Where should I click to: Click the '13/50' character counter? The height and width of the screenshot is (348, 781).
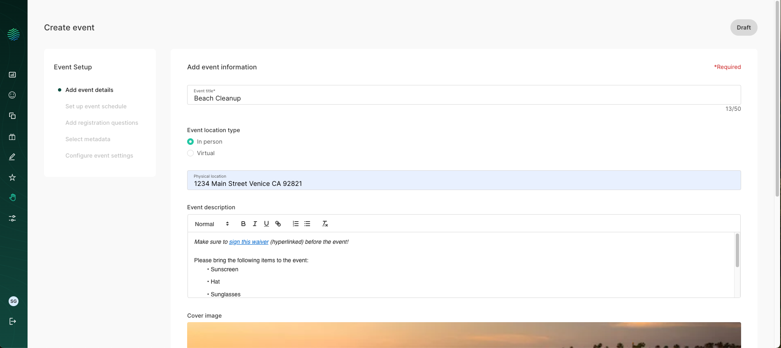pos(733,109)
